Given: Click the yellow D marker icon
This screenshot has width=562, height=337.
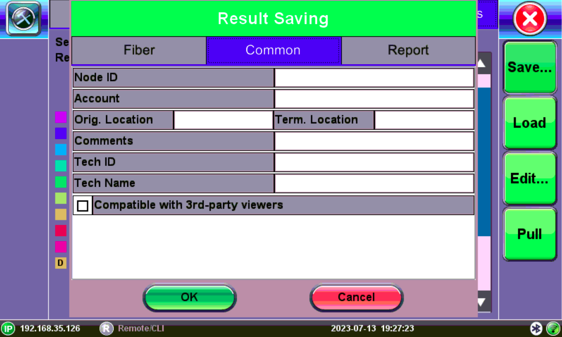Looking at the screenshot, I should pos(60,263).
